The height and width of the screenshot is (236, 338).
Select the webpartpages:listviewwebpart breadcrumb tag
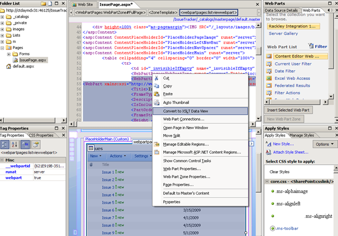coord(209,13)
